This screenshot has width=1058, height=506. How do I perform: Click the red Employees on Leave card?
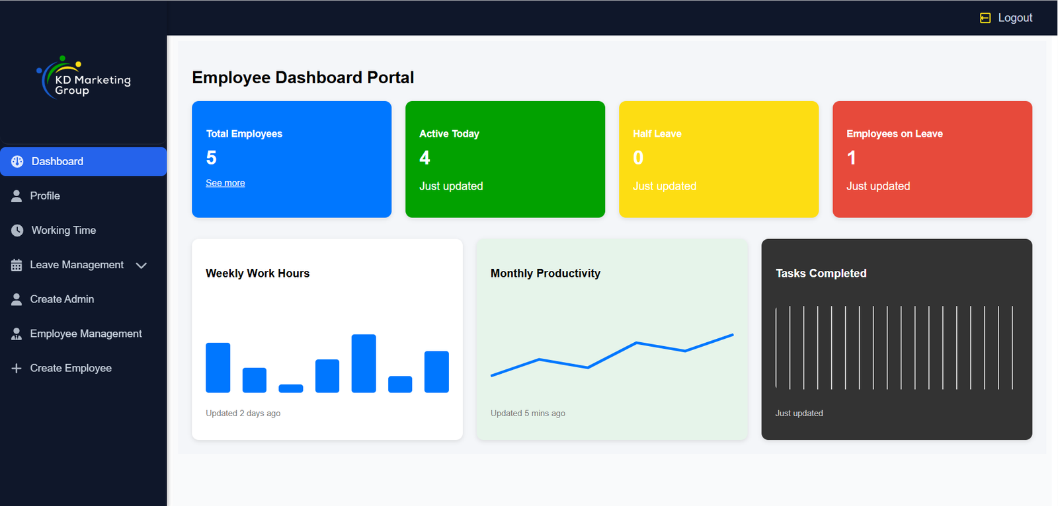coord(932,159)
